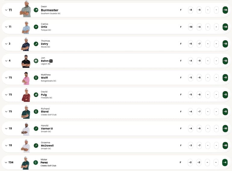Screen dimensions: 232x171
Task: Click Torque GC team logo icon
Action: (x=36, y=27)
